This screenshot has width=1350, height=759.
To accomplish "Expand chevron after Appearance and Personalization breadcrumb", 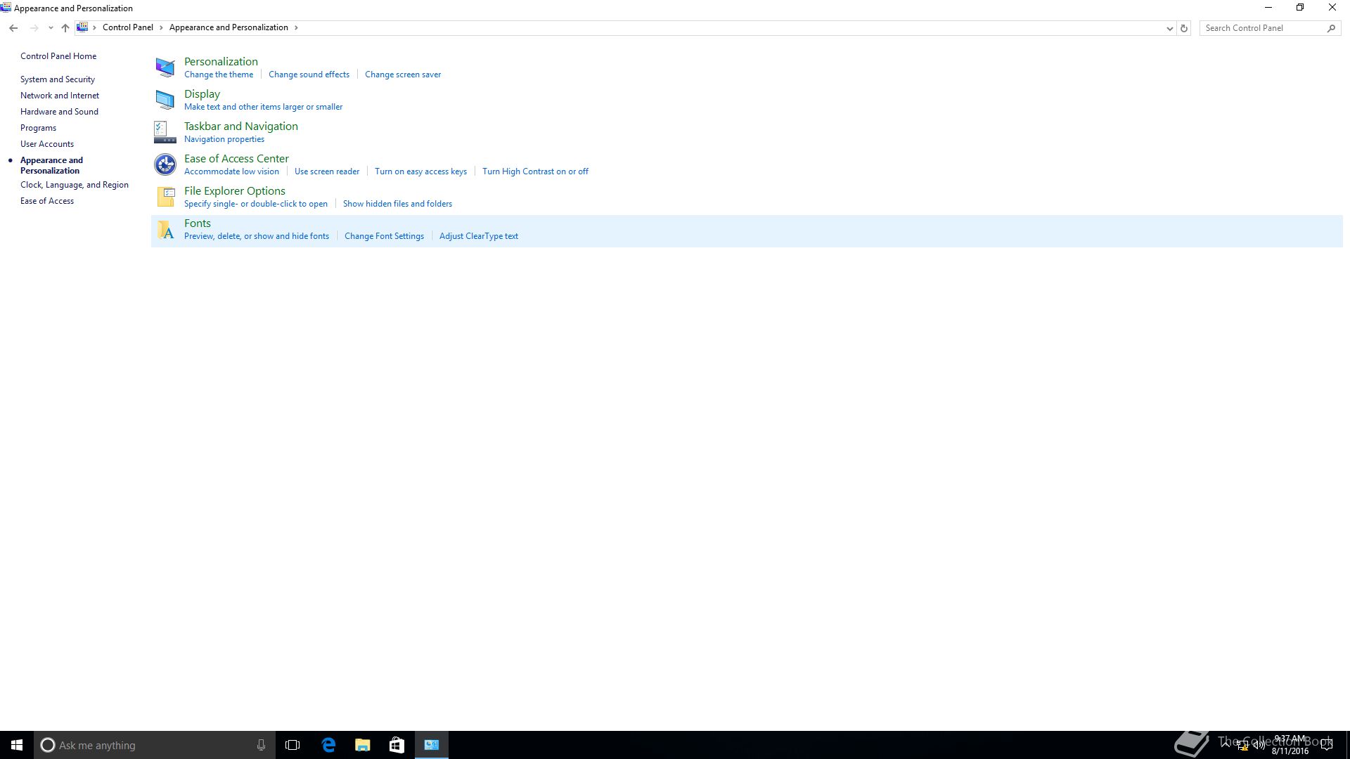I will (x=296, y=27).
